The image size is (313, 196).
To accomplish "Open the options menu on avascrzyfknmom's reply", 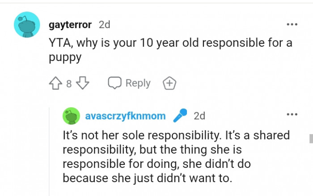I will pyautogui.click(x=292, y=115).
